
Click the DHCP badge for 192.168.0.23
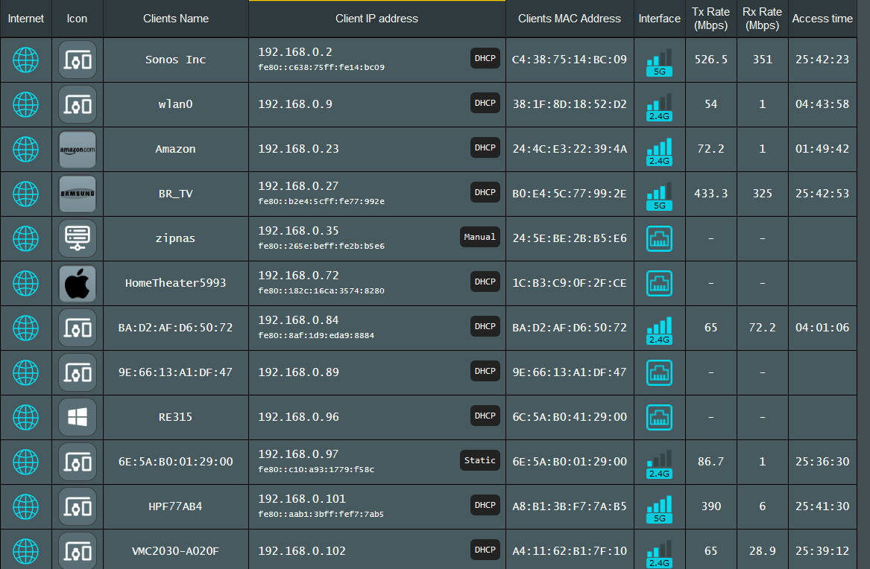point(485,147)
